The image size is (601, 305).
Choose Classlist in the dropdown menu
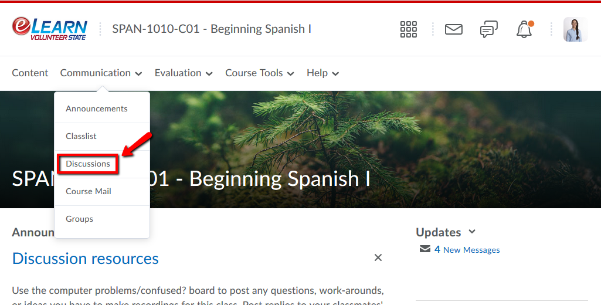click(81, 136)
